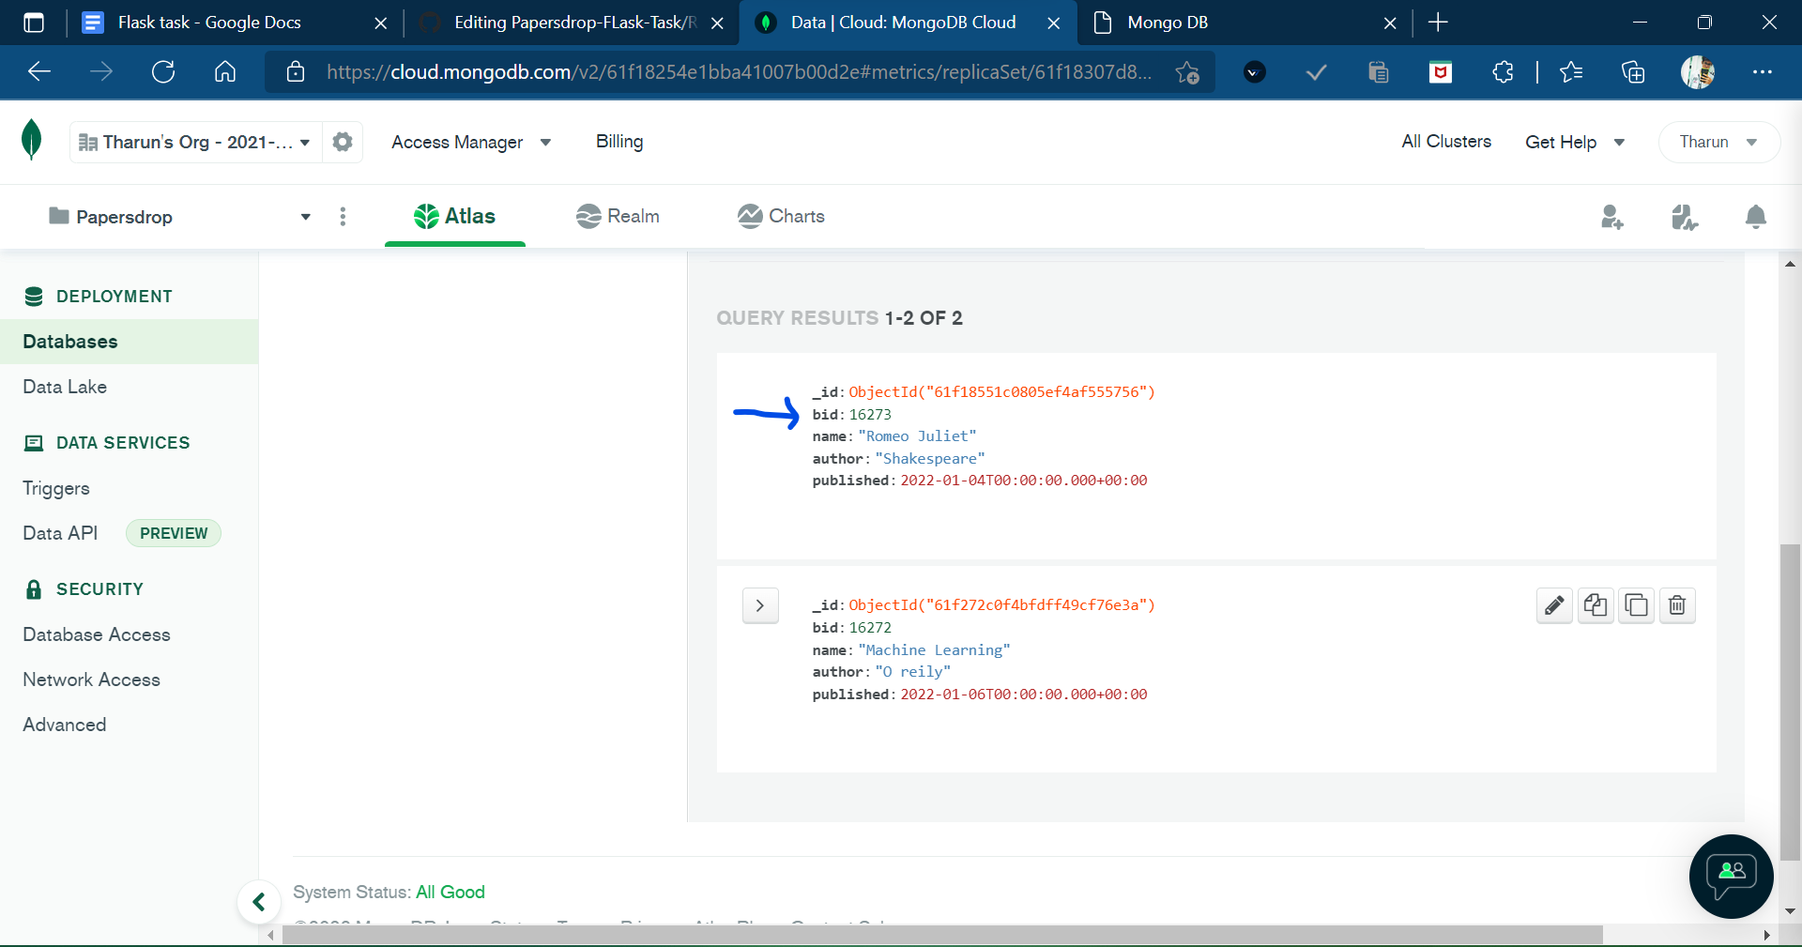Viewport: 1802px width, 947px height.
Task: Open the notifications bell
Action: pos(1756,217)
